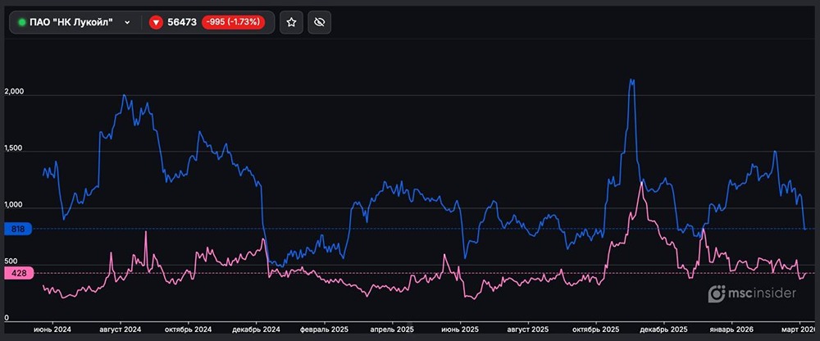This screenshot has height=341, width=820.
Task: Select август 2024 on the time axis
Action: tap(121, 329)
